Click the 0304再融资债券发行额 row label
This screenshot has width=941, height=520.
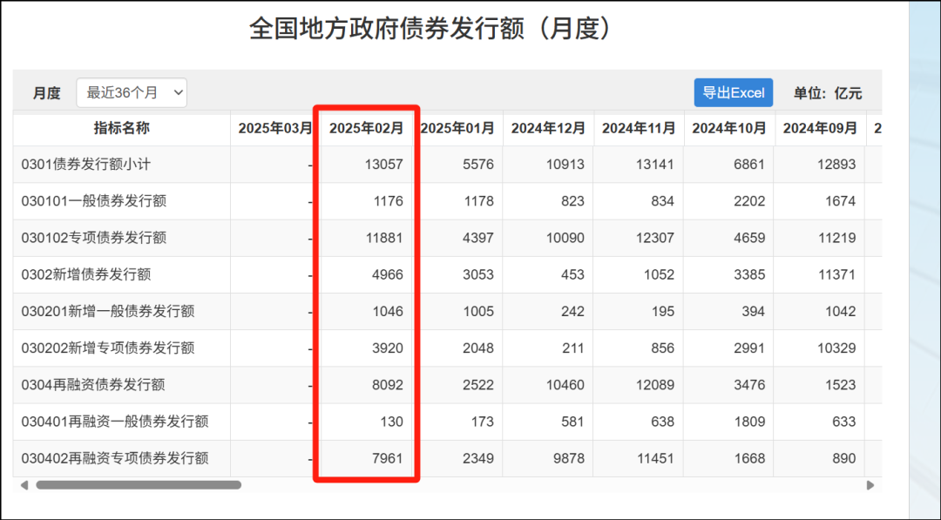pyautogui.click(x=93, y=384)
